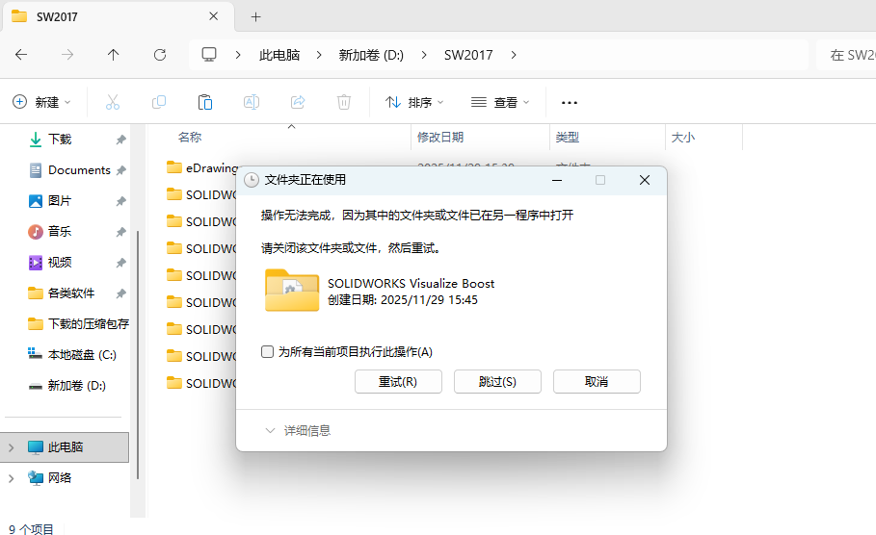The image size is (876, 535).
Task: Click chevron after 此电脑 in breadcrumb
Action: point(319,55)
